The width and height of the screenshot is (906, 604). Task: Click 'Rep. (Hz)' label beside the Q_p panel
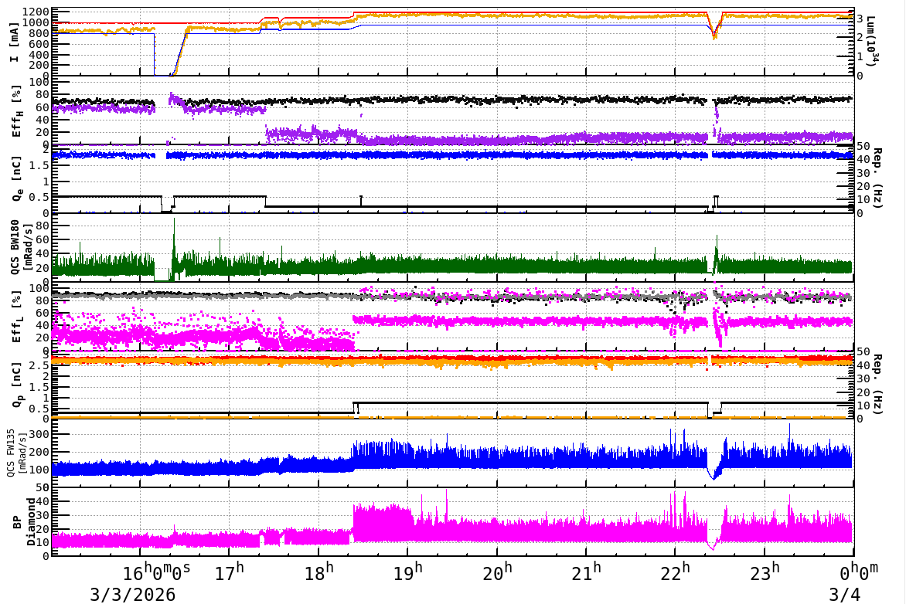point(876,384)
